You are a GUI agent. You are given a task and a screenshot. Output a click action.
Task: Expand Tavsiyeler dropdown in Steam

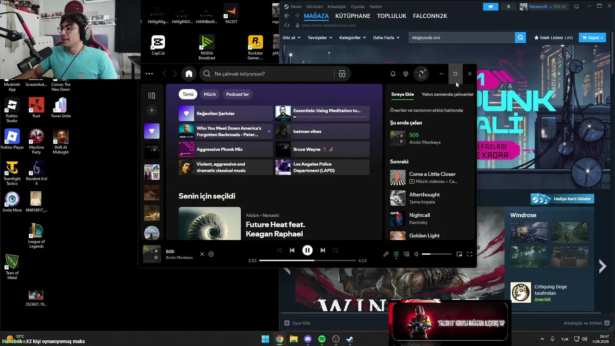320,37
